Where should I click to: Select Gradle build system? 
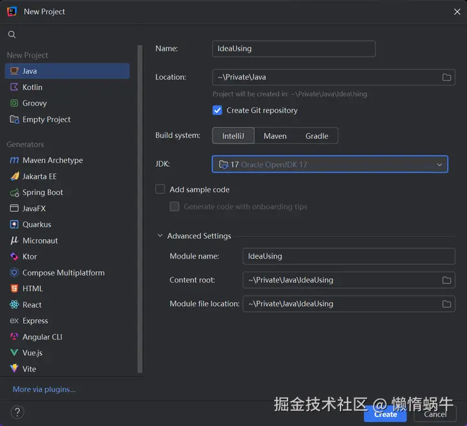click(x=317, y=136)
